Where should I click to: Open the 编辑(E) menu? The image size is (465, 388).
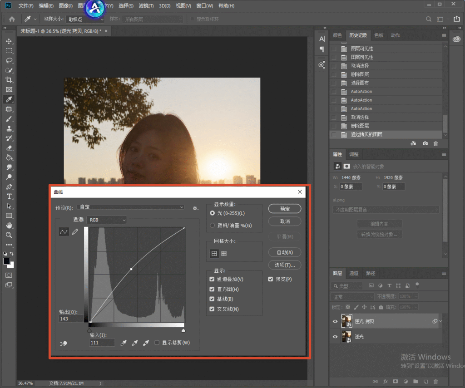coord(46,5)
